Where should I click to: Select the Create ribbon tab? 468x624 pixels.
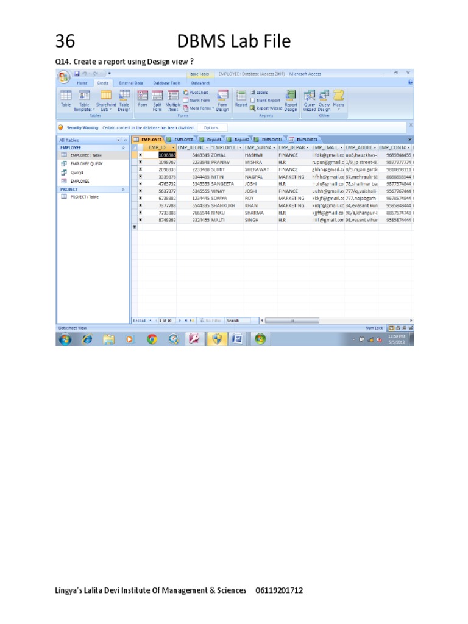point(102,83)
